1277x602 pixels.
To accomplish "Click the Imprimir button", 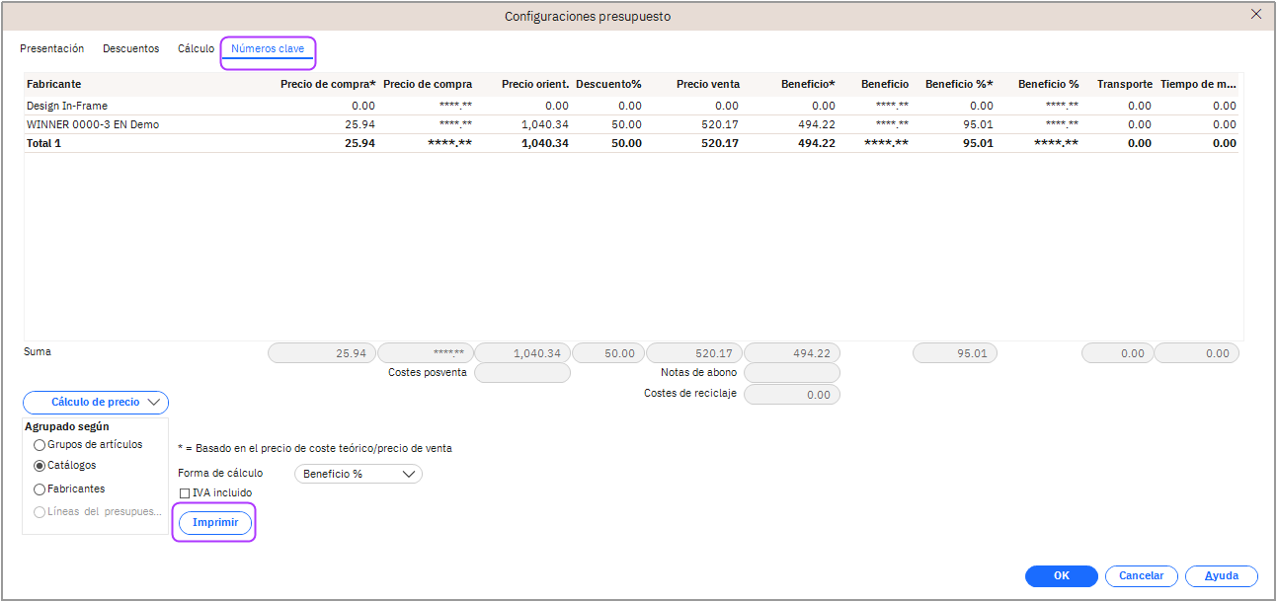I will pyautogui.click(x=214, y=523).
